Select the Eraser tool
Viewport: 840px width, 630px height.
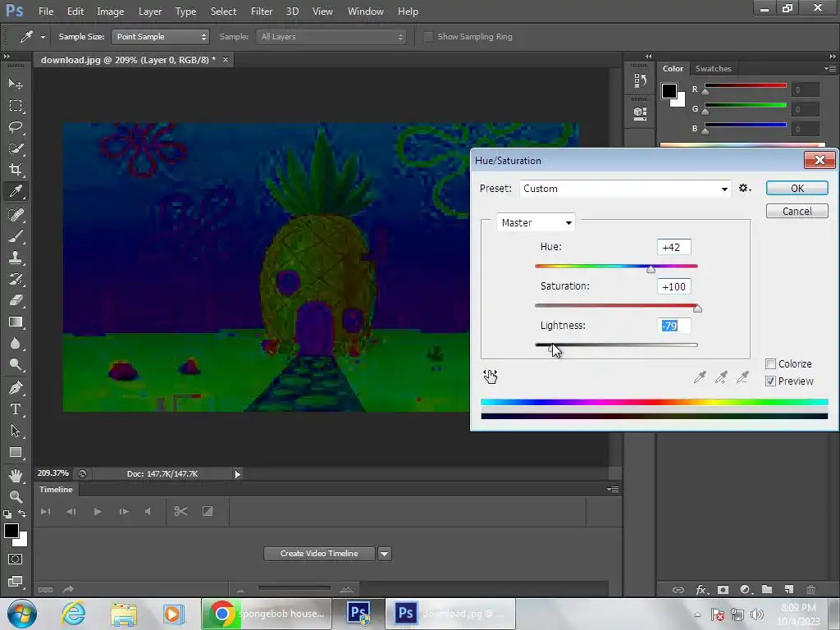16,300
